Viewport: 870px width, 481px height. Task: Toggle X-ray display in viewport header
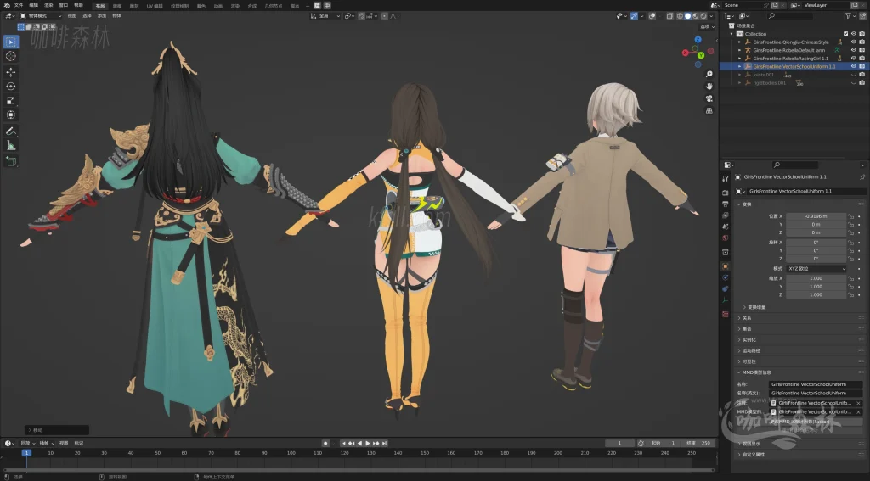click(x=670, y=16)
